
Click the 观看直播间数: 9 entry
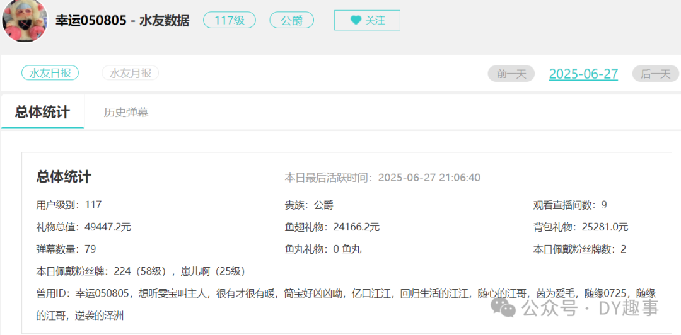tap(570, 205)
